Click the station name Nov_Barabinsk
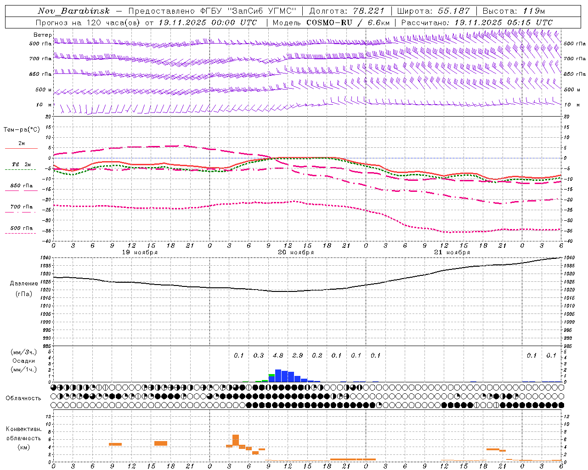588x470 pixels. tap(74, 11)
